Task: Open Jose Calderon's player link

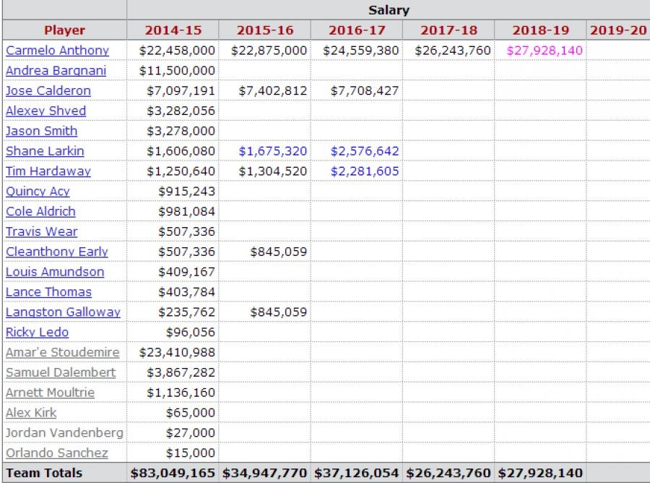Action: 48,91
